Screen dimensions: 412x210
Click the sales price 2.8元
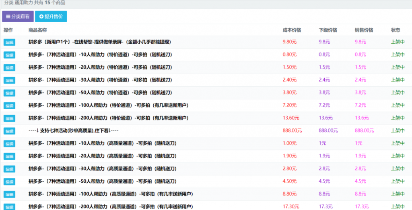360,169
